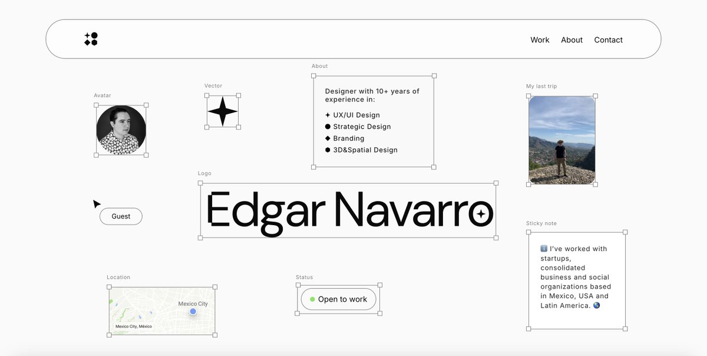Click the black cursor arrow near Guest
The height and width of the screenshot is (356, 707).
pyautogui.click(x=97, y=204)
